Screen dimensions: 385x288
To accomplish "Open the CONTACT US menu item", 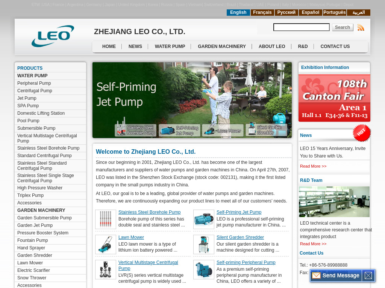I will click(335, 46).
